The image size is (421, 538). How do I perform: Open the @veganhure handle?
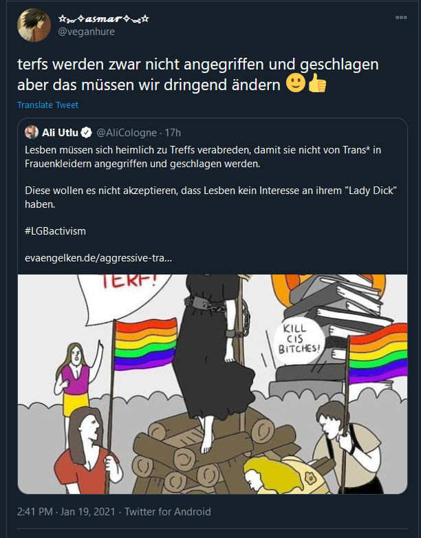pyautogui.click(x=87, y=32)
